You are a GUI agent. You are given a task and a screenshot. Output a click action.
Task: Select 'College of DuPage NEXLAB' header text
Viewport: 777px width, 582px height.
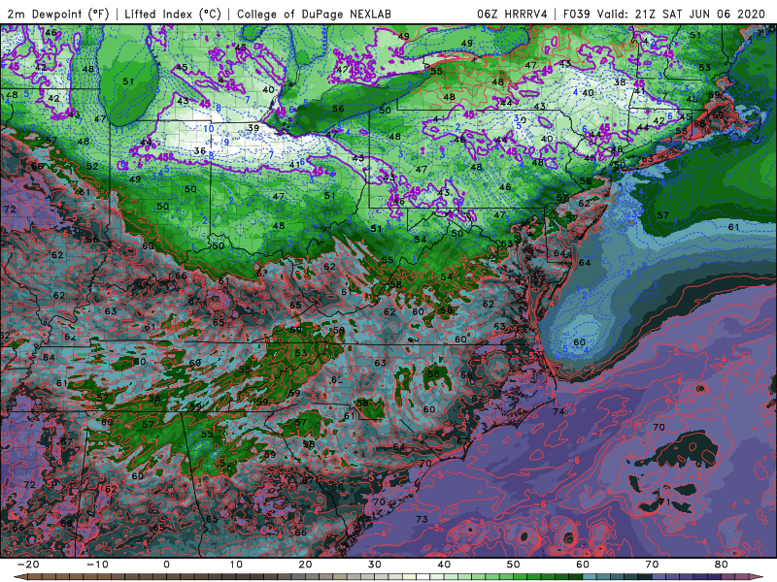pos(314,15)
